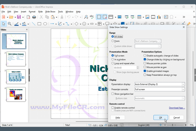Expand the Insert Table dropdown arrow
Viewport: 196px width, 131px height.
(x=143, y=17)
